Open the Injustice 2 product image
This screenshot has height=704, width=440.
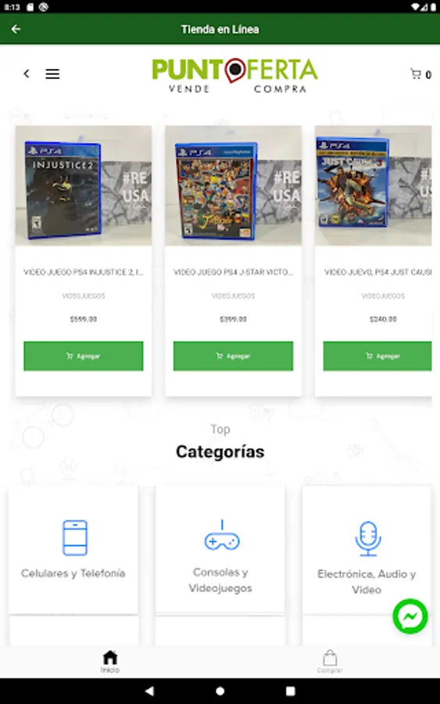[84, 185]
